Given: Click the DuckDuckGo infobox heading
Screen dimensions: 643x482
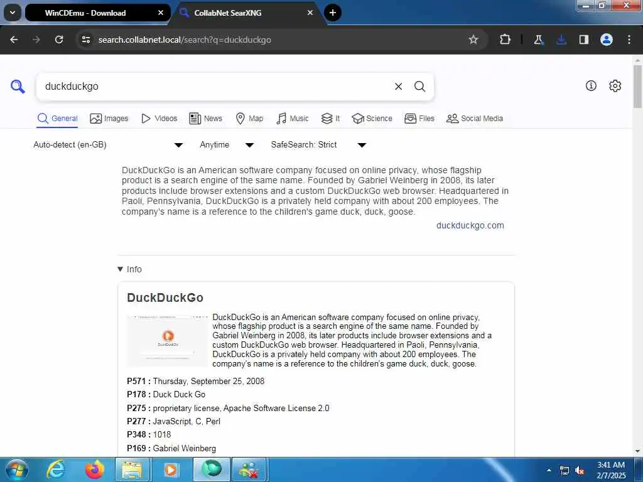Looking at the screenshot, I should [165, 297].
